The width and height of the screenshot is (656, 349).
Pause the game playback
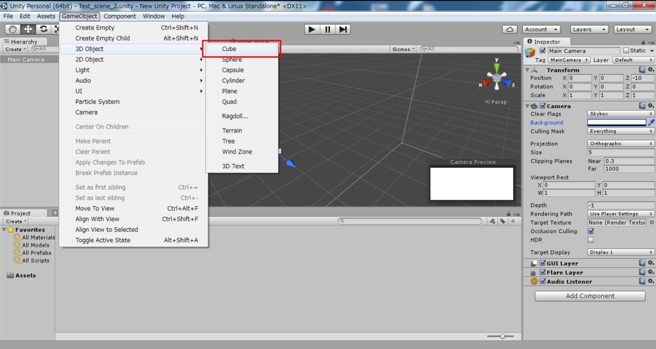point(327,29)
